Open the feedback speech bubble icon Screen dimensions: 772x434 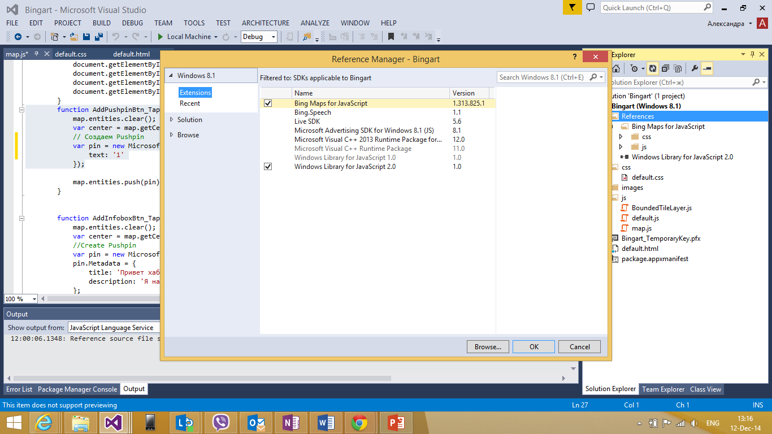(x=591, y=7)
